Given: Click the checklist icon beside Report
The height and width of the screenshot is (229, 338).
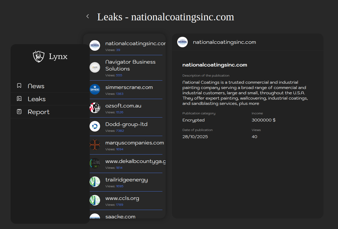Looking at the screenshot, I should 19,112.
